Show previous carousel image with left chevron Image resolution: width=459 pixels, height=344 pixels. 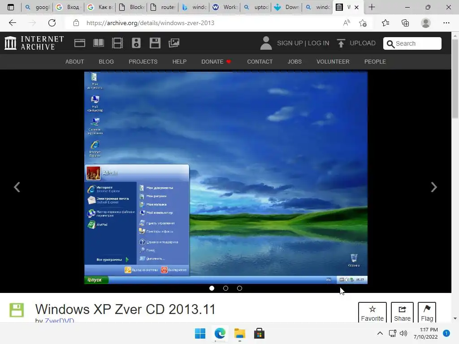pos(17,187)
